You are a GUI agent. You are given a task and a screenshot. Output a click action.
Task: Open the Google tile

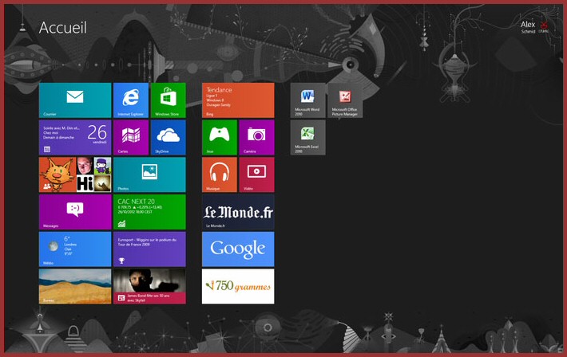point(238,249)
